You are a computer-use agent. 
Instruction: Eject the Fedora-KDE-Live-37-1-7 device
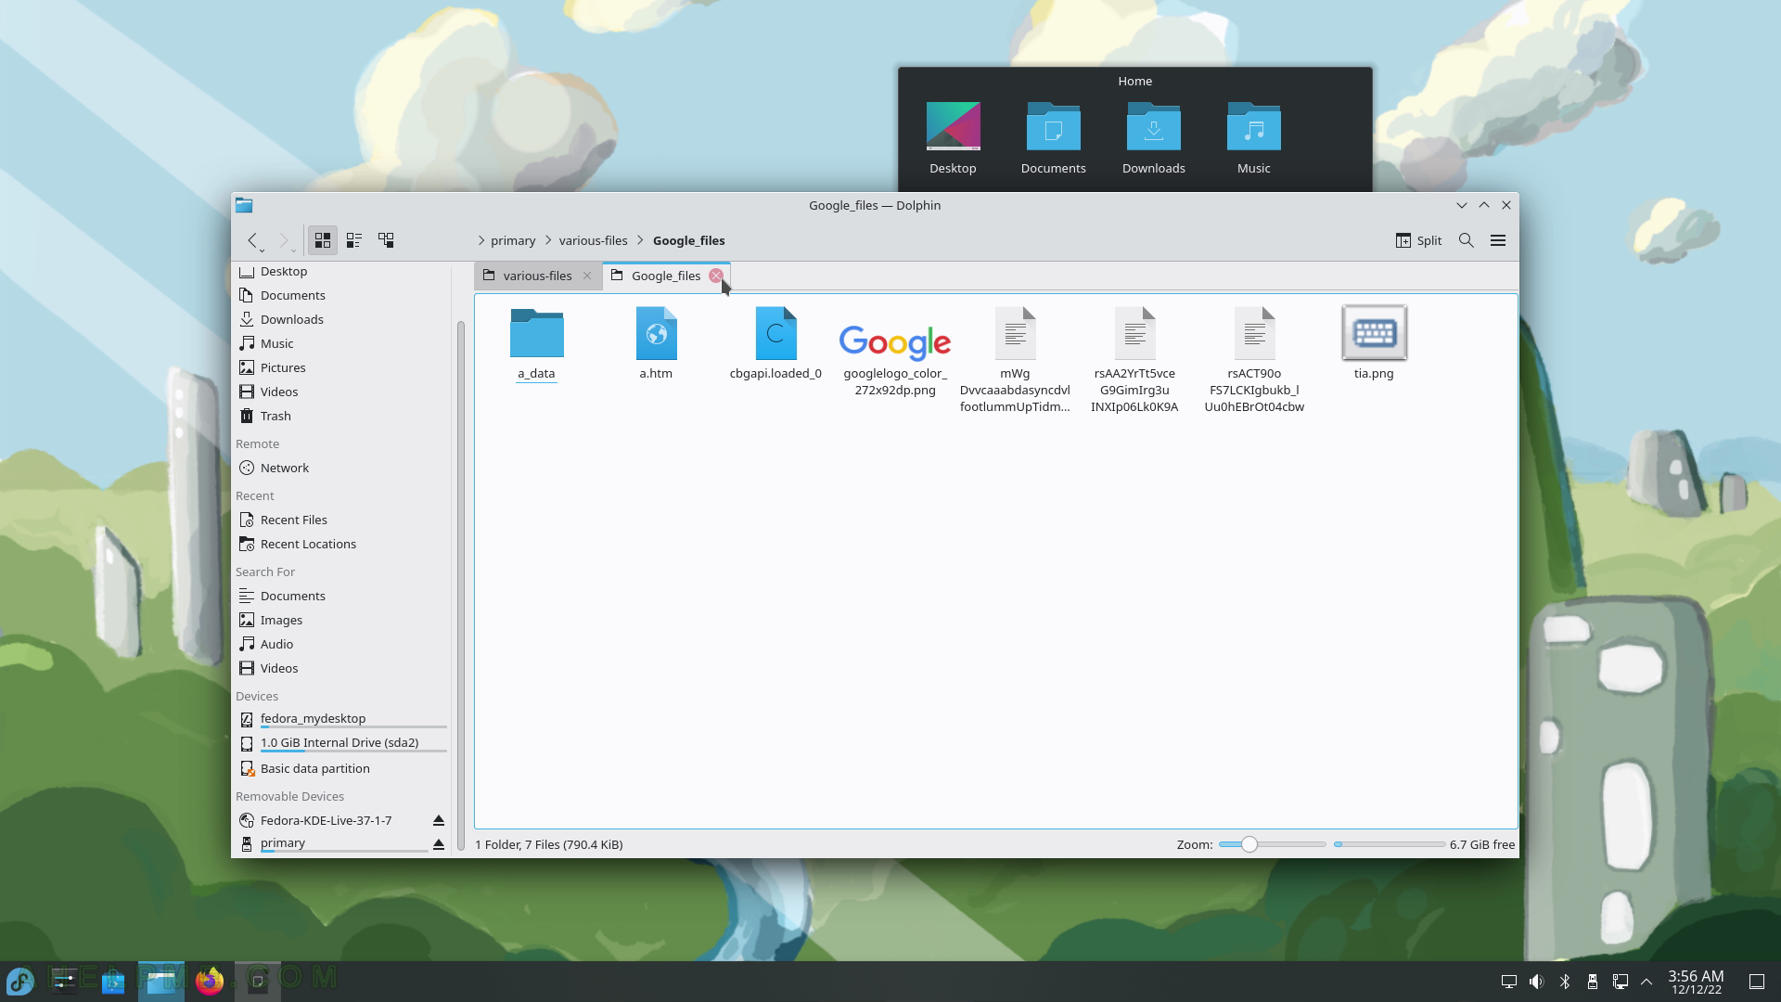[439, 820]
